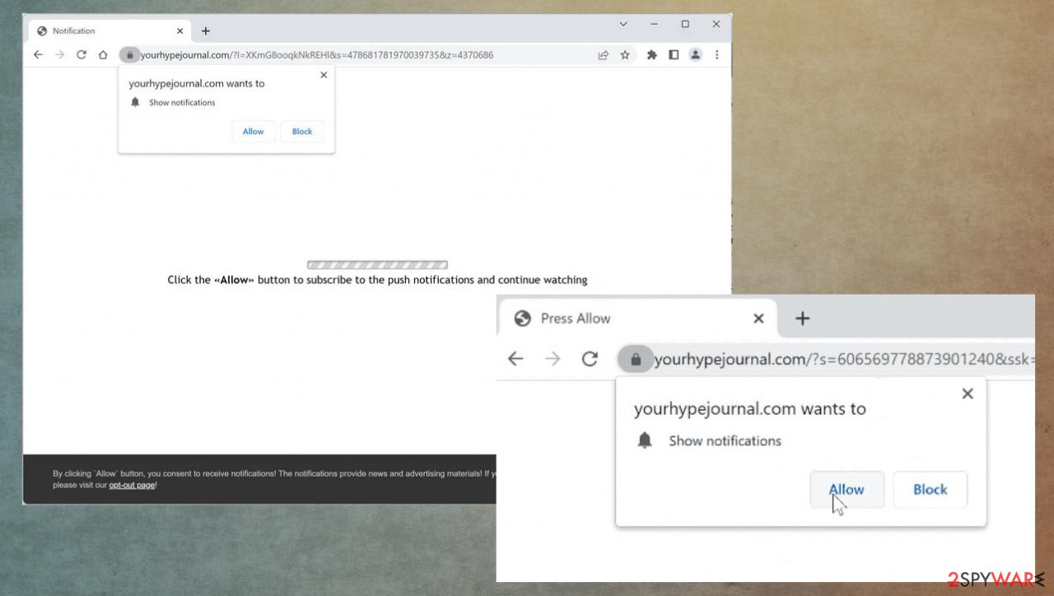Open the share icon next to the address bar
The width and height of the screenshot is (1054, 596).
click(603, 54)
